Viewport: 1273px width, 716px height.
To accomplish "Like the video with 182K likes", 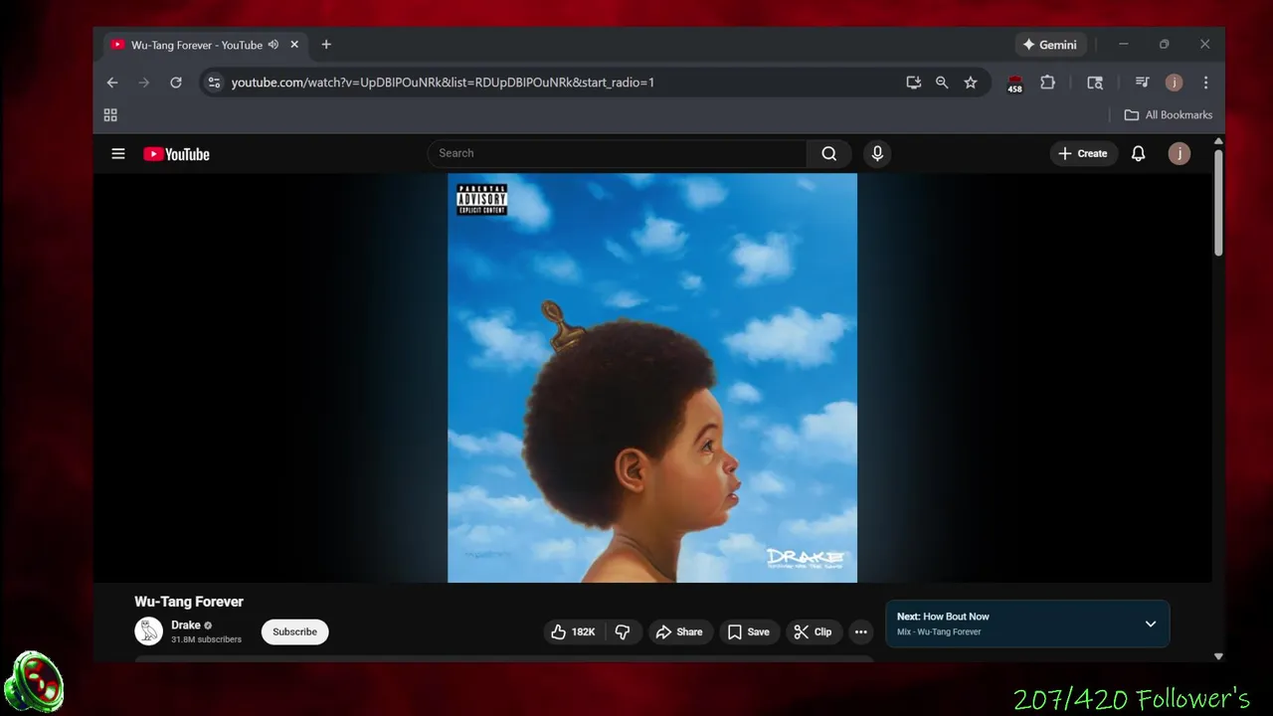I will tap(573, 631).
